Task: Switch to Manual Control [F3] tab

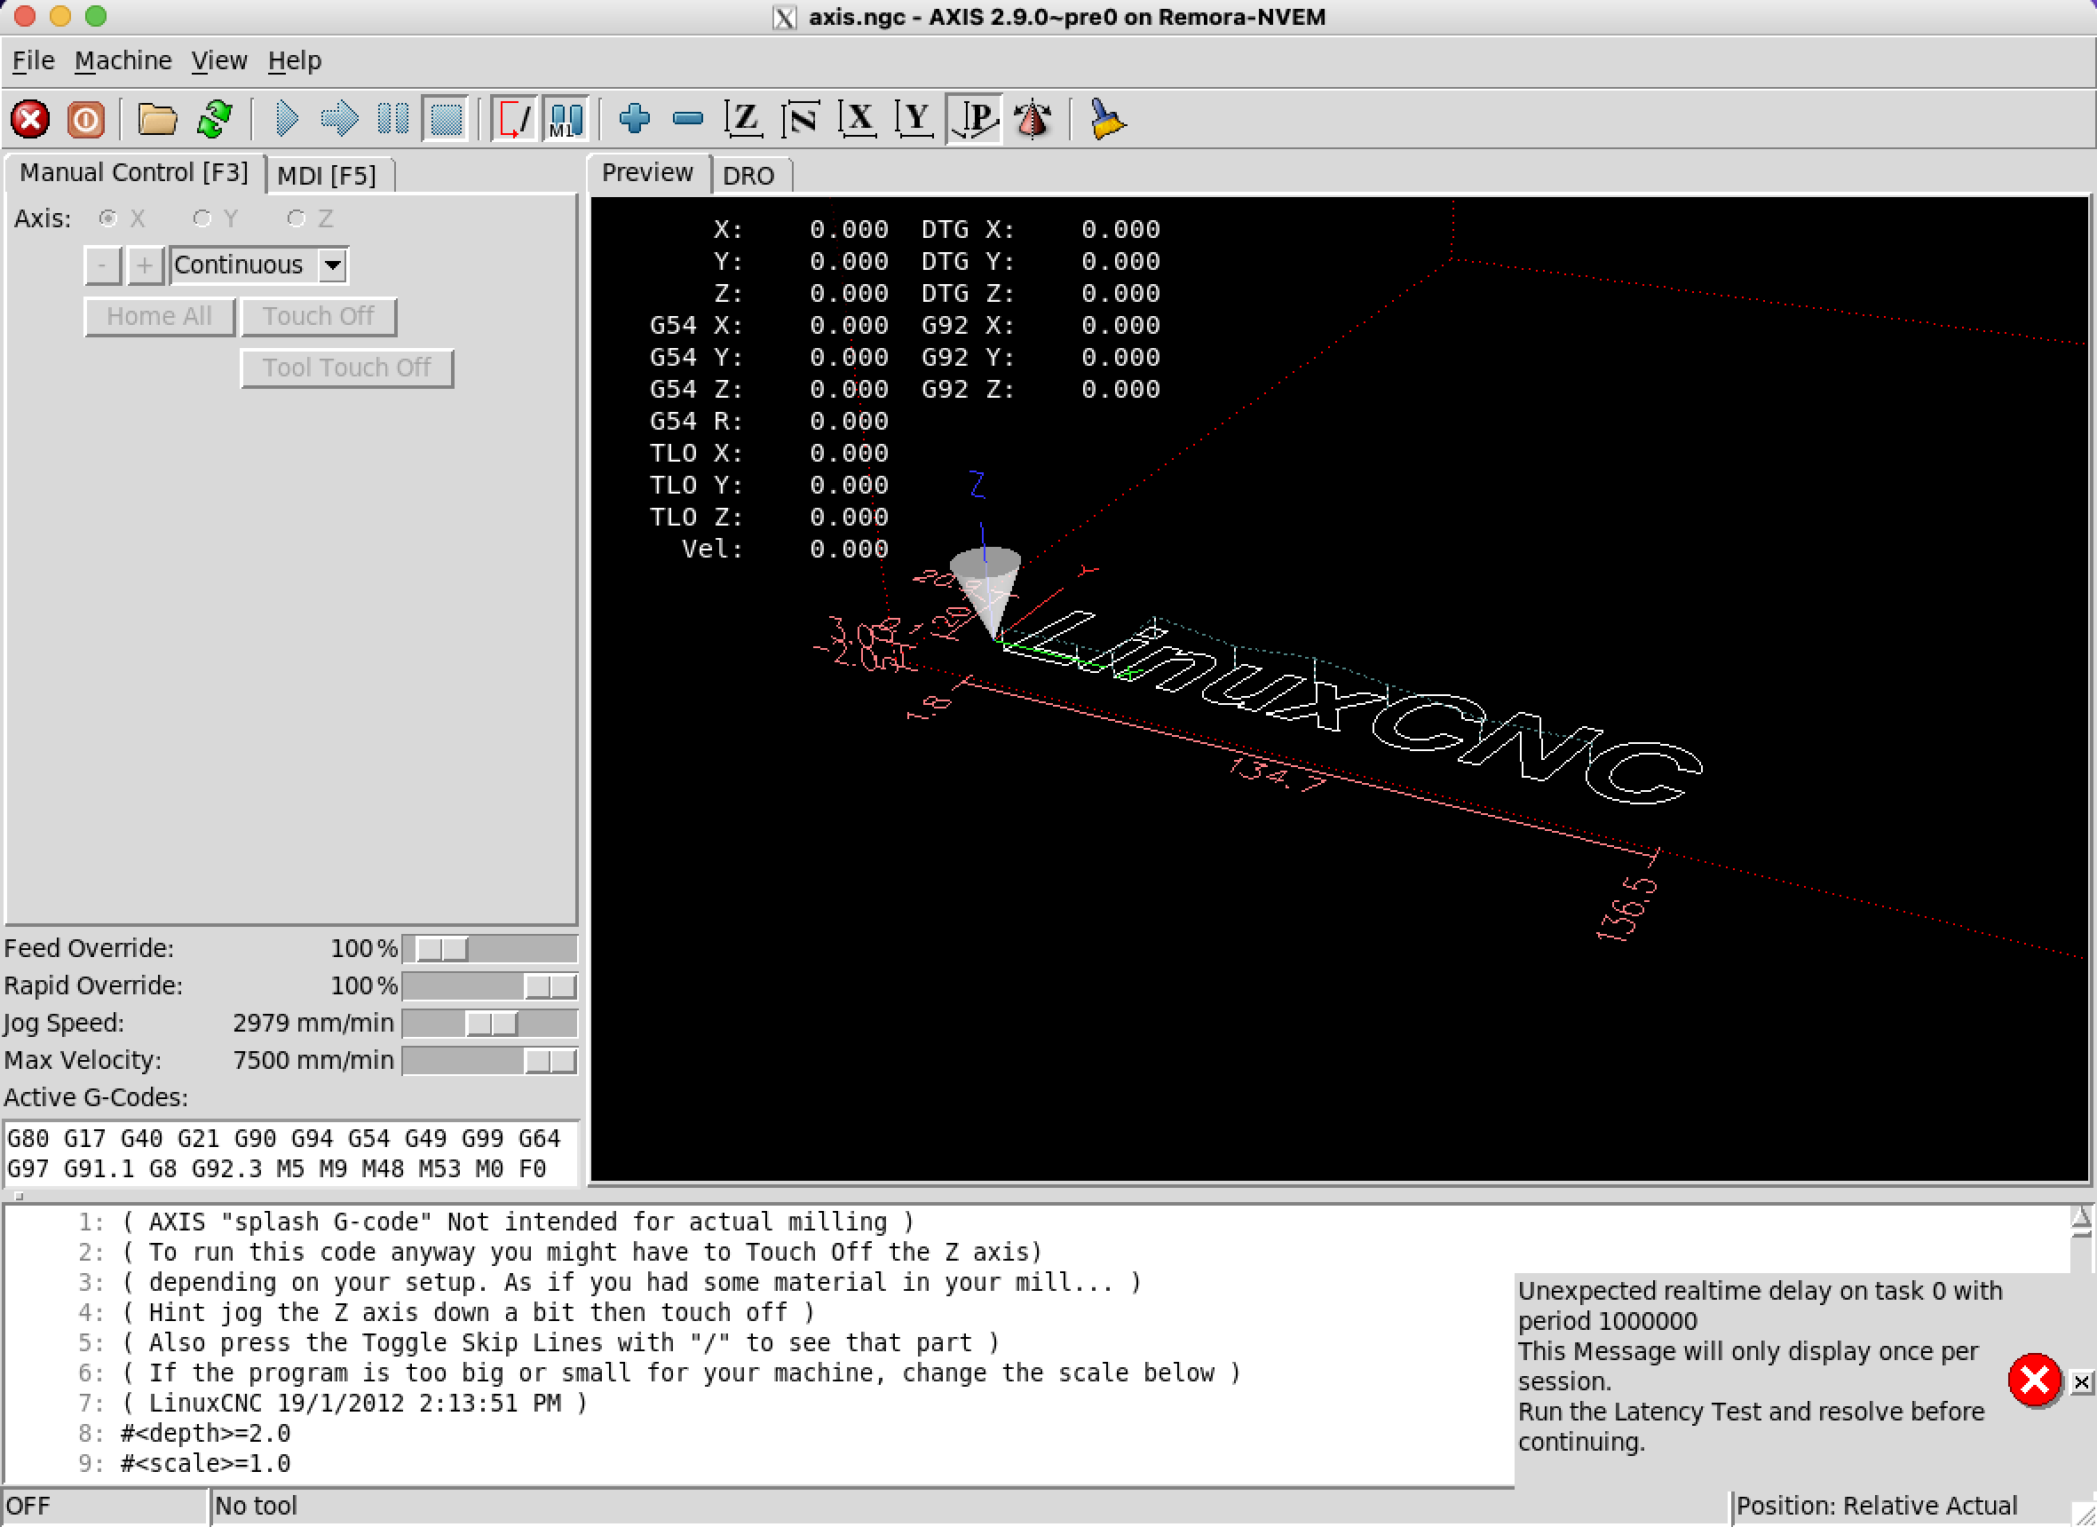Action: [135, 173]
